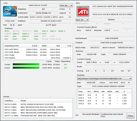The height and width of the screenshot is (121, 137).
Task: Click the Interface column header in Drives
Action: pyautogui.click(x=12, y=101)
